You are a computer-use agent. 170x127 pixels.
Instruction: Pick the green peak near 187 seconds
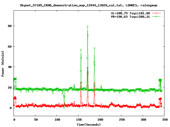[94, 48]
